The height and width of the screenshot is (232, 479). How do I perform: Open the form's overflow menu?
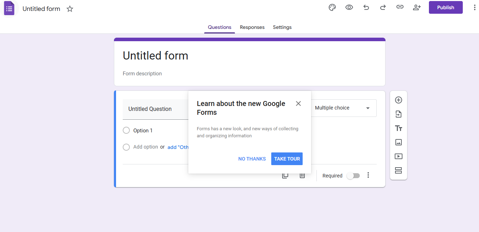tap(474, 7)
